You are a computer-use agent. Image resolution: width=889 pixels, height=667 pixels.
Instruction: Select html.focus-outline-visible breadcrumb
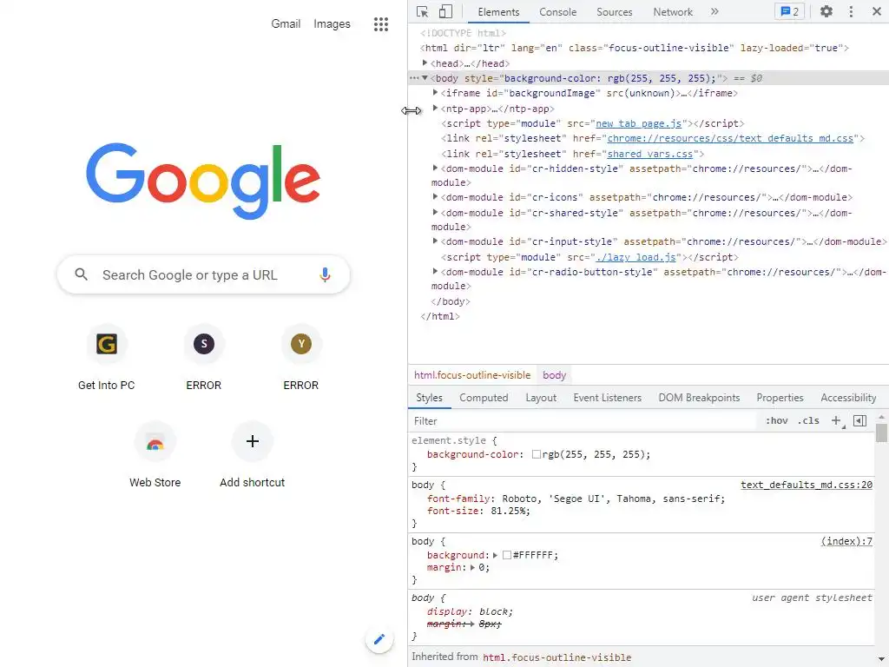[x=472, y=375]
